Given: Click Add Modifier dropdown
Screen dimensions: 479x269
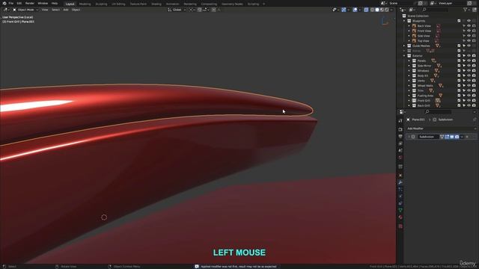Looking at the screenshot, I should pyautogui.click(x=442, y=129).
